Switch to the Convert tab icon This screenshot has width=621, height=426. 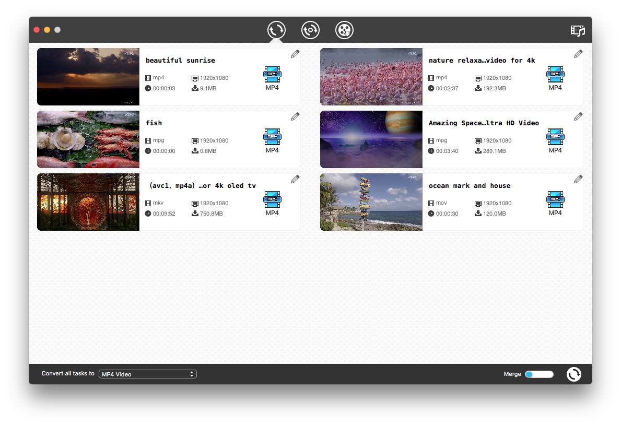[x=276, y=30]
